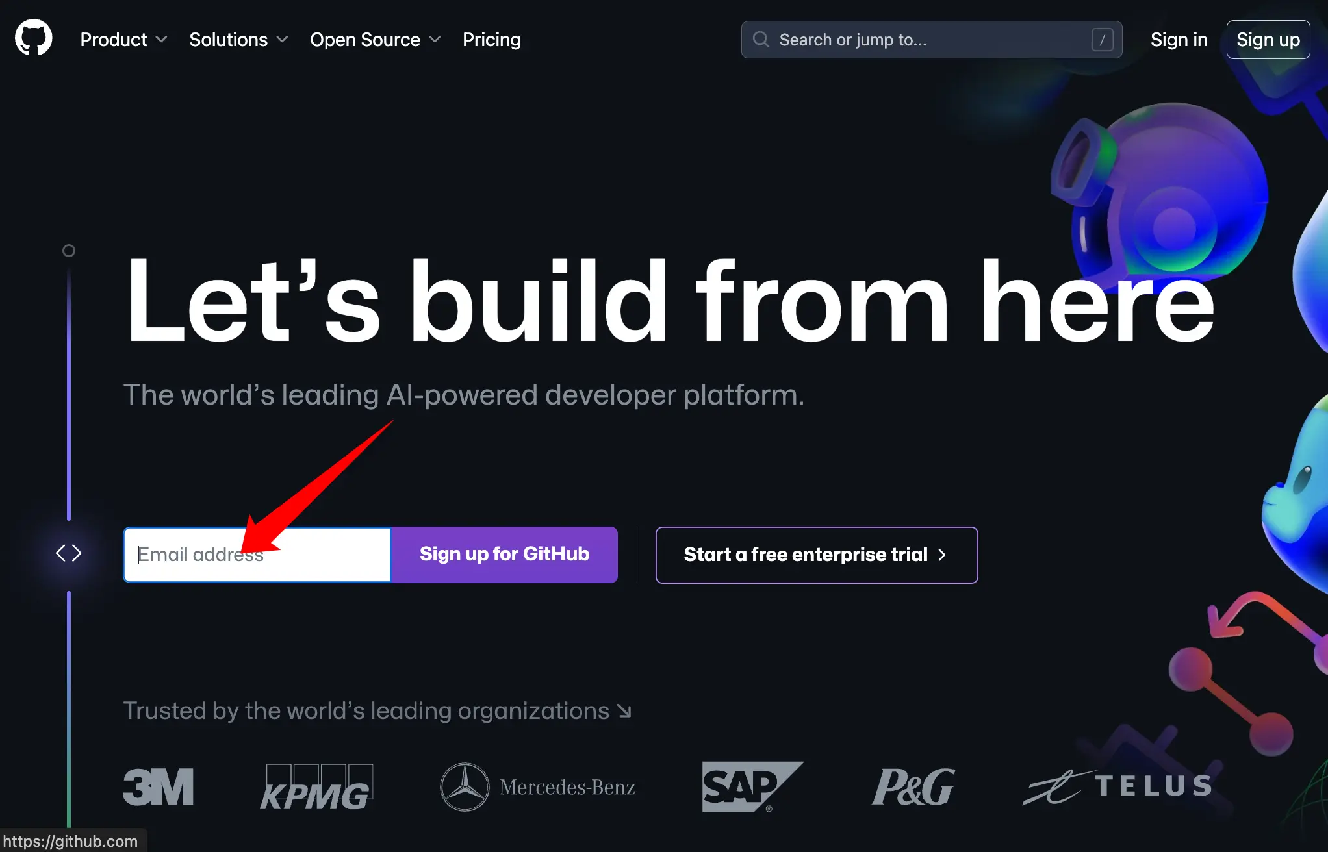Open the Pricing page
The image size is (1328, 852).
coord(492,40)
